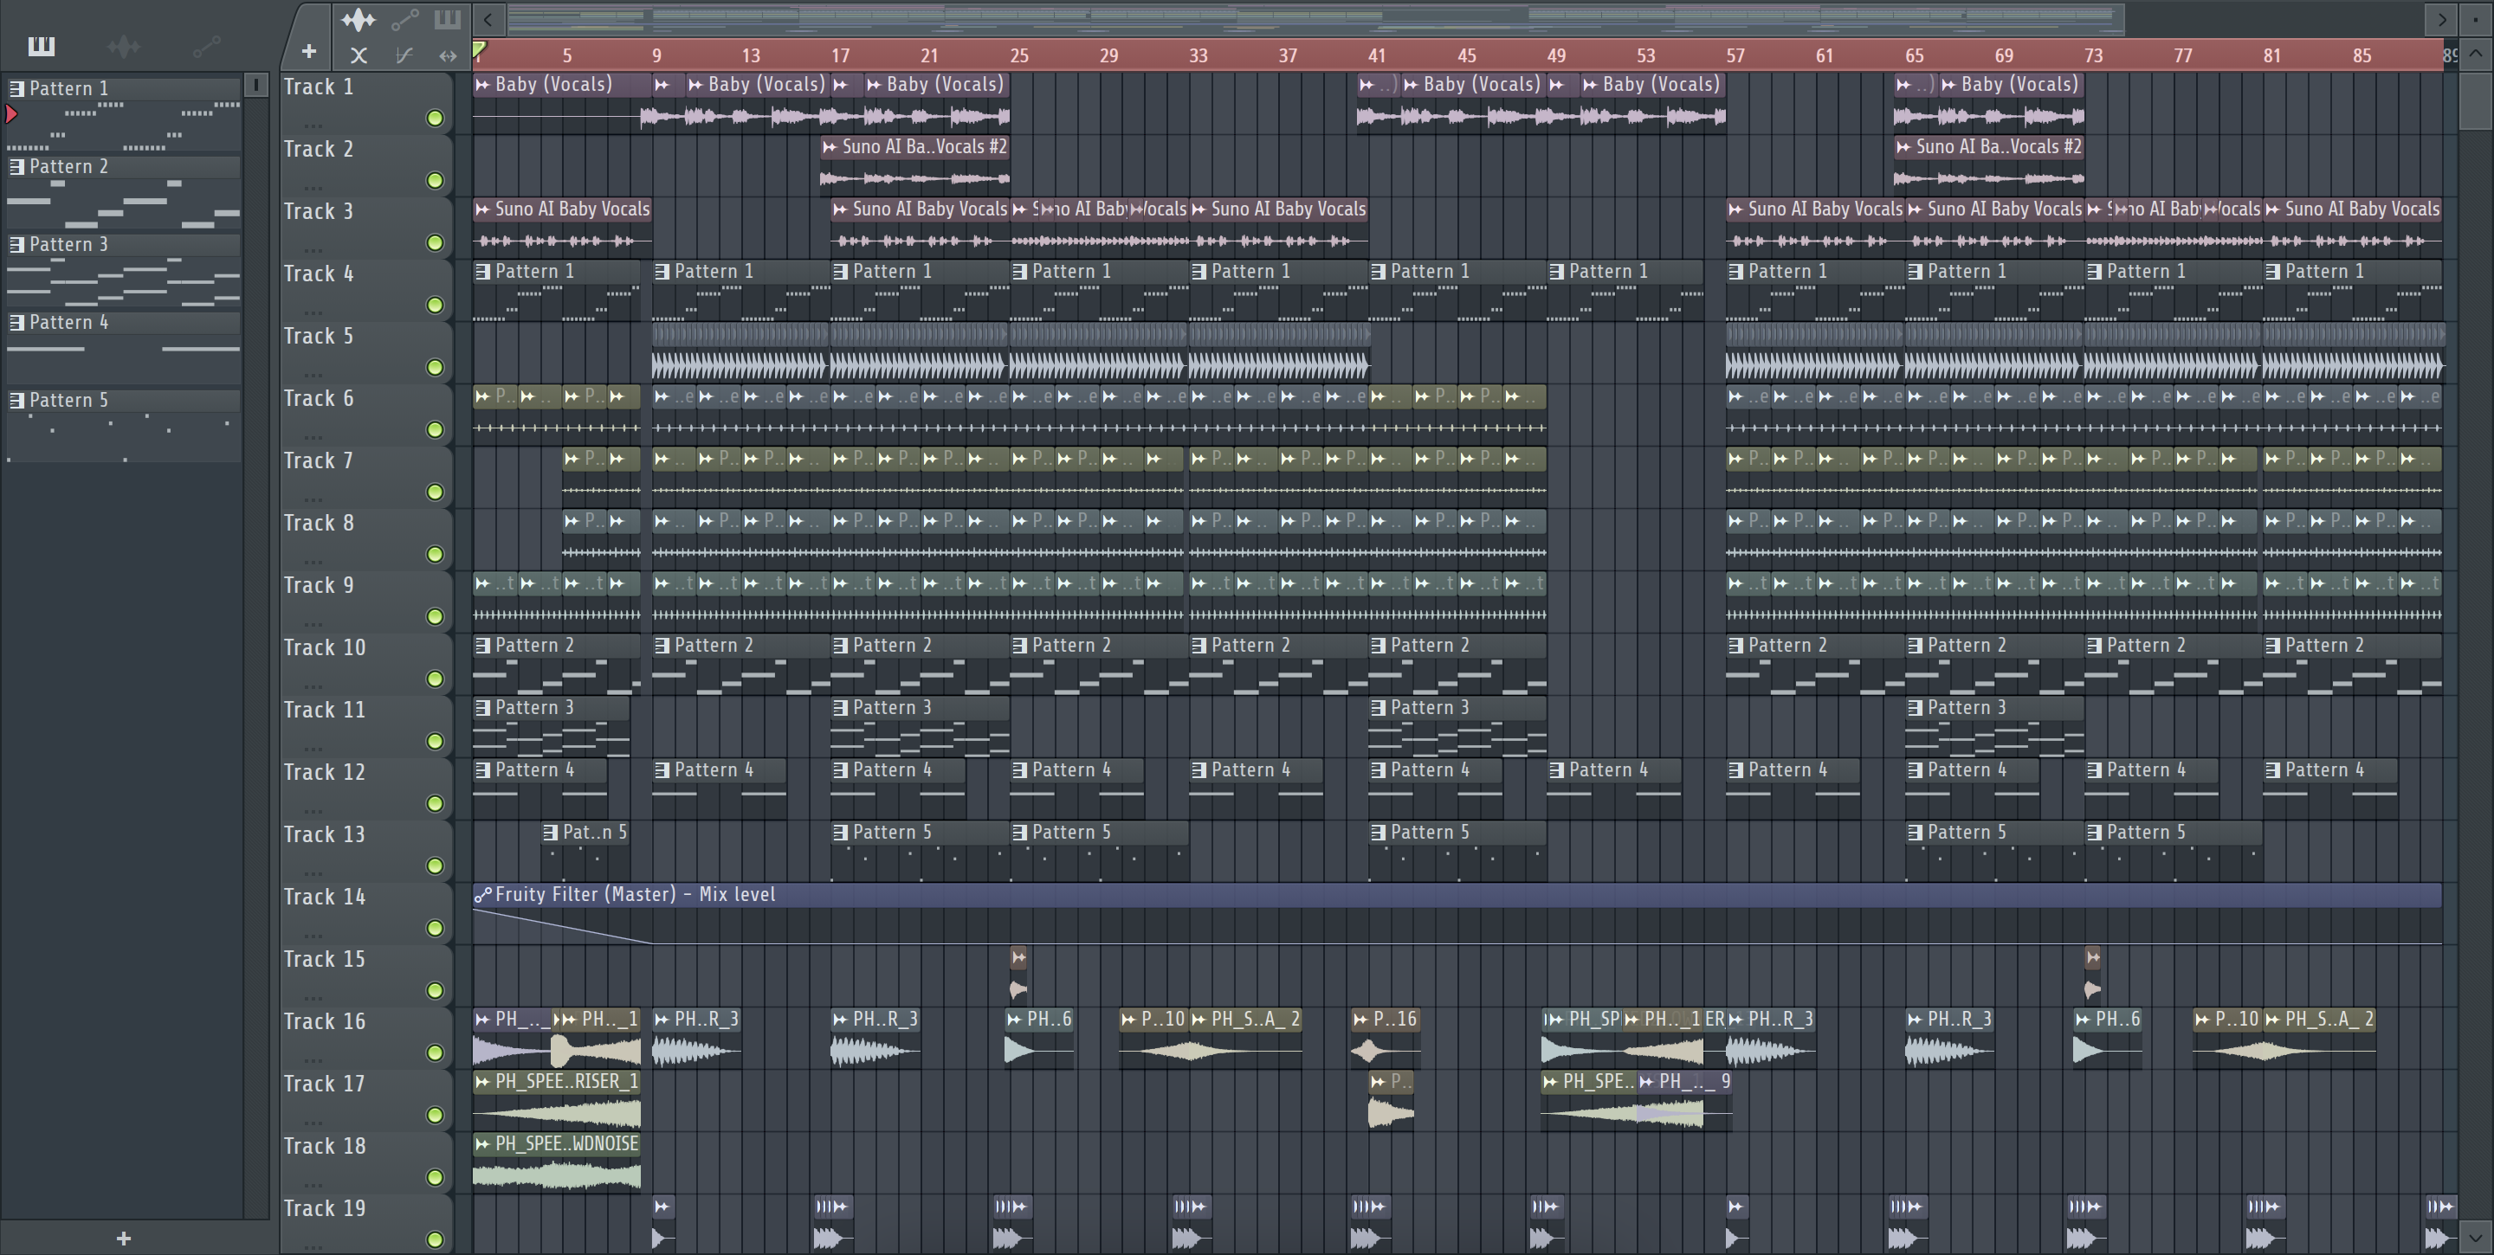Click the picker panel scroll handle
Image resolution: width=2494 pixels, height=1255 pixels.
coord(255,85)
